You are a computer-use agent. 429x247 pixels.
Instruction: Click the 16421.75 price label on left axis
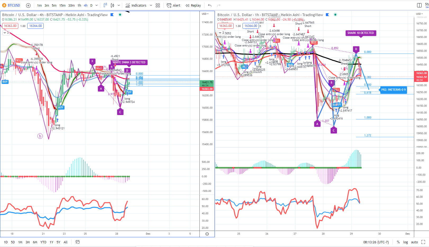point(207,82)
